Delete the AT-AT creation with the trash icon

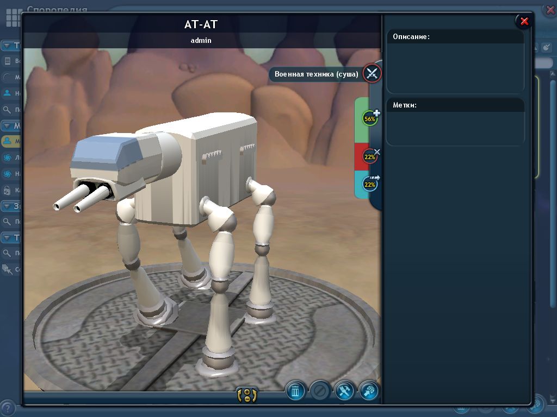295,391
